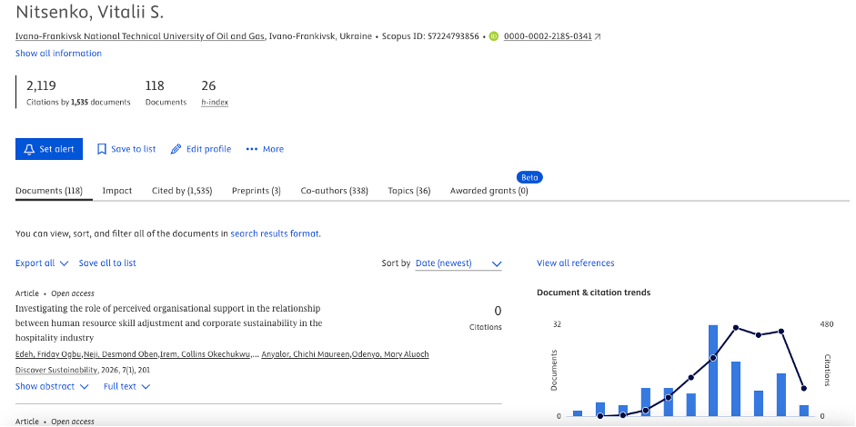
Task: Expand Show abstract for the first article
Action: pos(52,386)
